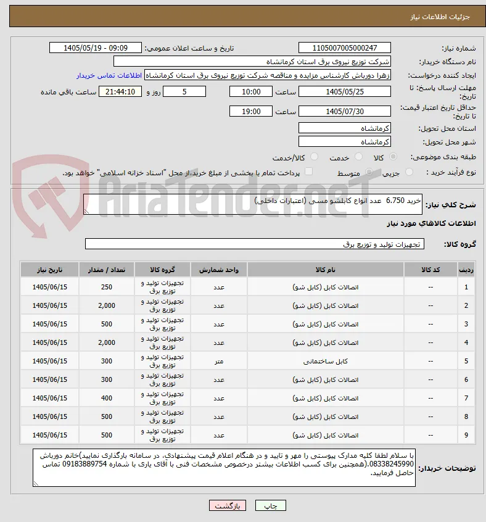Click the کد کالا column header

430,270
